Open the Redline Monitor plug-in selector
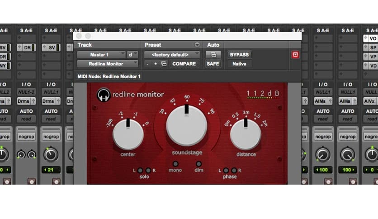Screen dimensions: 378x219 (108, 64)
